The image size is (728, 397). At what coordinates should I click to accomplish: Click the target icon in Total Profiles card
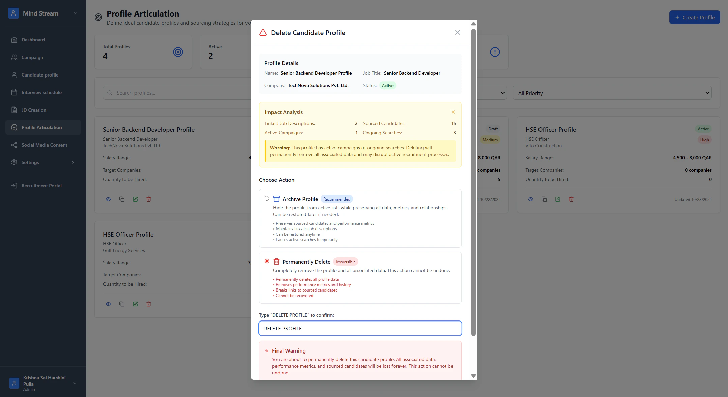178,52
